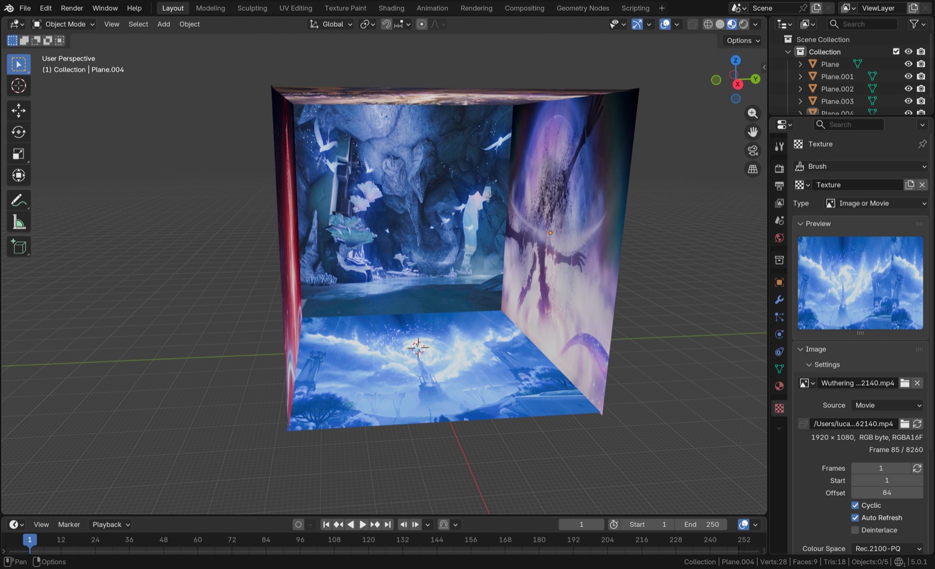Open file browser for Wuthering mp4 image
Image resolution: width=935 pixels, height=569 pixels.
pyautogui.click(x=905, y=383)
